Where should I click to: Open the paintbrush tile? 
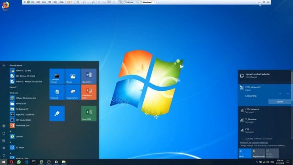[57, 114]
